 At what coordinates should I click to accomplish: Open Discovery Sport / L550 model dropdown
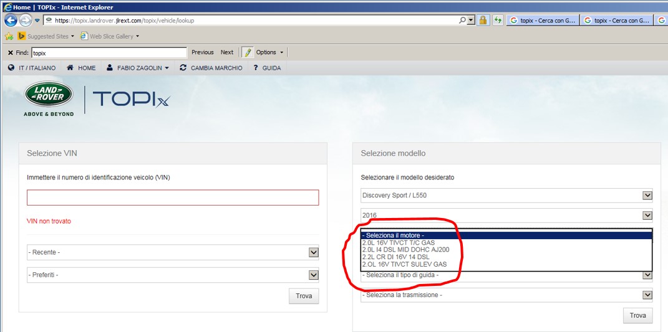(506, 196)
